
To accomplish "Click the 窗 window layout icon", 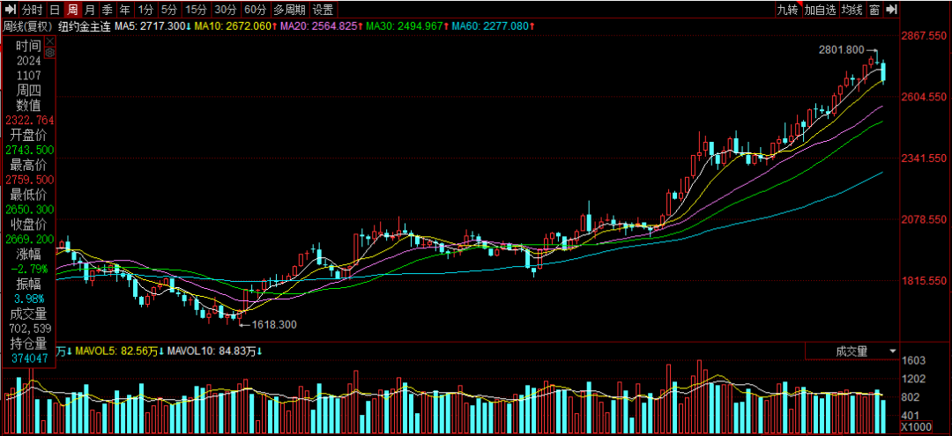I will coord(874,10).
